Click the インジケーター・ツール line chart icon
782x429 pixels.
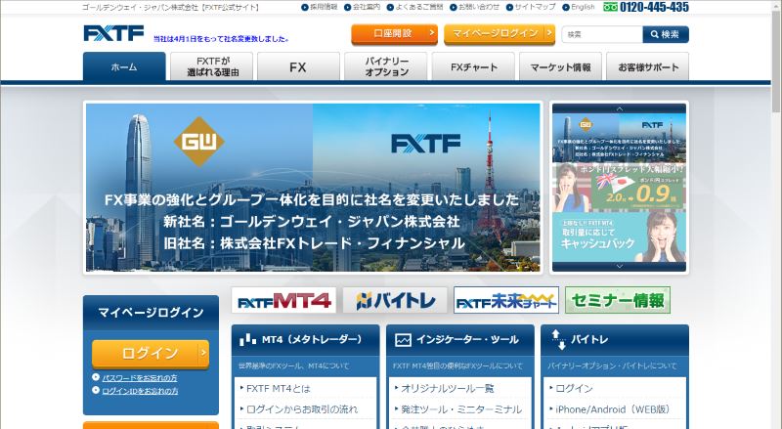tap(403, 340)
